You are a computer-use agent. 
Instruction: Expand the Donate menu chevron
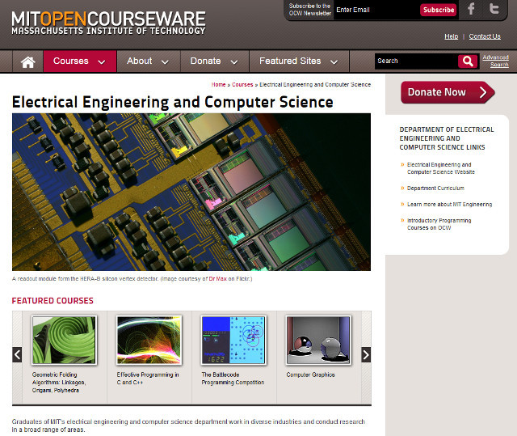point(234,61)
